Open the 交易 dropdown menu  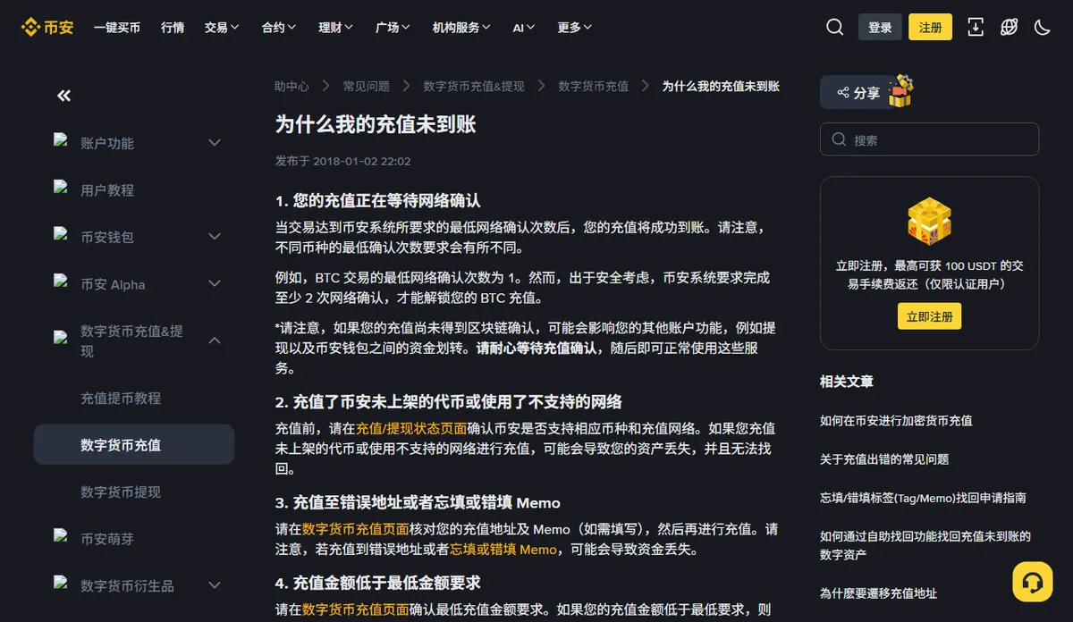(x=222, y=28)
